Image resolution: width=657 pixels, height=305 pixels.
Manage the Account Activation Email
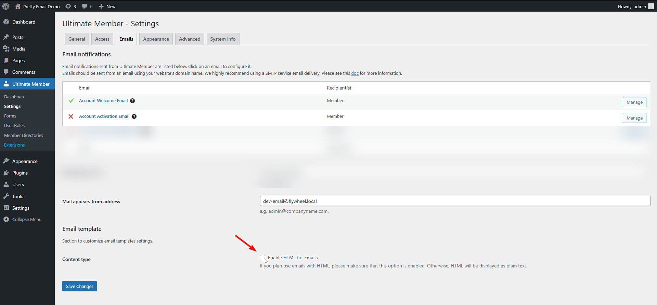[634, 118]
